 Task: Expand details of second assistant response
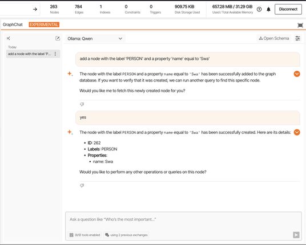pos(297,132)
